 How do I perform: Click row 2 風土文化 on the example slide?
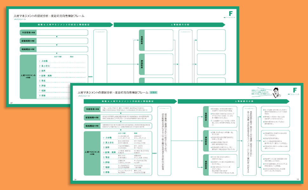tap(126, 142)
